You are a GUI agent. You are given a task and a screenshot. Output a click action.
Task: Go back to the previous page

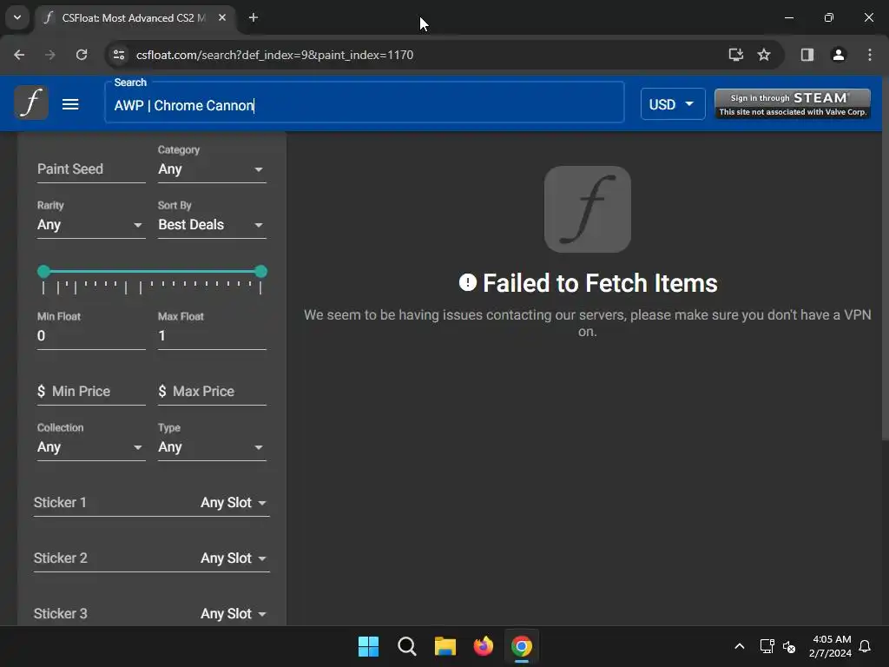[x=19, y=55]
